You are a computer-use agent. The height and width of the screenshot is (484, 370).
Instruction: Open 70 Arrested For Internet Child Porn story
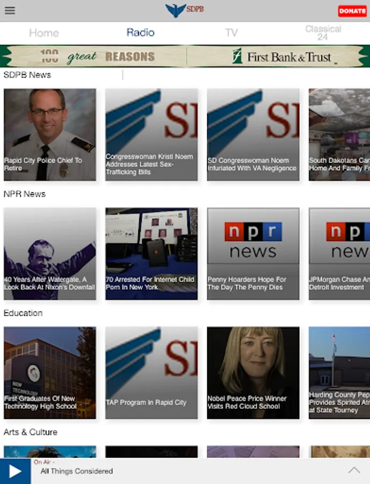click(x=151, y=254)
